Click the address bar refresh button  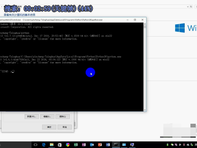point(191,7)
